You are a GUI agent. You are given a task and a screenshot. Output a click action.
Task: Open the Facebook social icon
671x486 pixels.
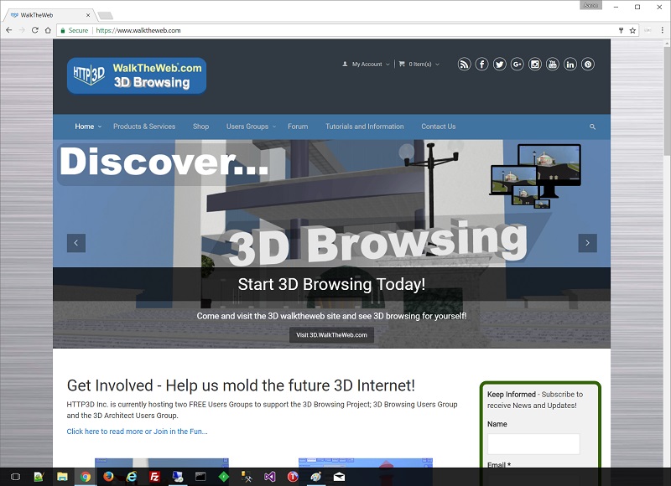[x=481, y=65]
